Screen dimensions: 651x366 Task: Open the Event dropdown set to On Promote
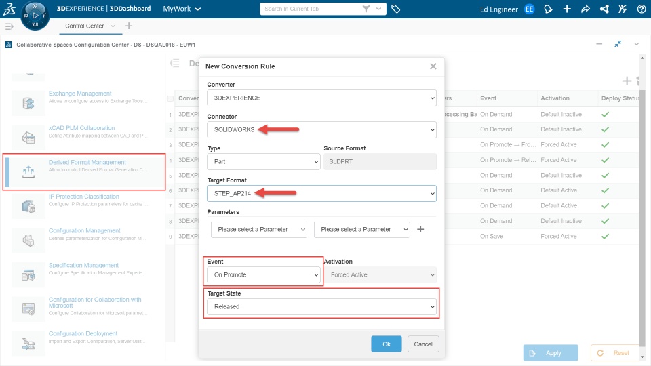(263, 275)
